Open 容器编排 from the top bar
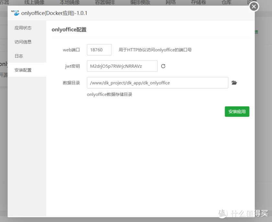This screenshot has height=222, width=272. [105, 2]
